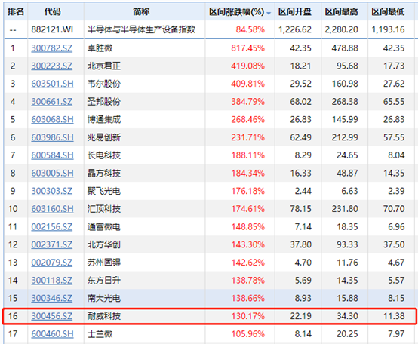Select the 南大光电 row name cell
This screenshot has height=344, width=418.
coord(104,298)
